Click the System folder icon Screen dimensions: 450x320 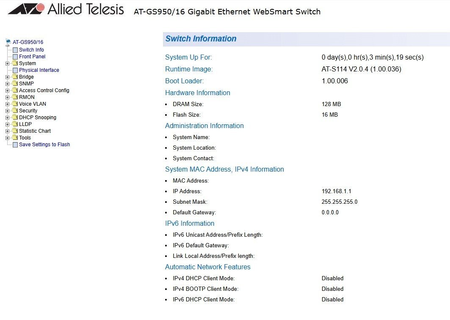click(x=15, y=63)
